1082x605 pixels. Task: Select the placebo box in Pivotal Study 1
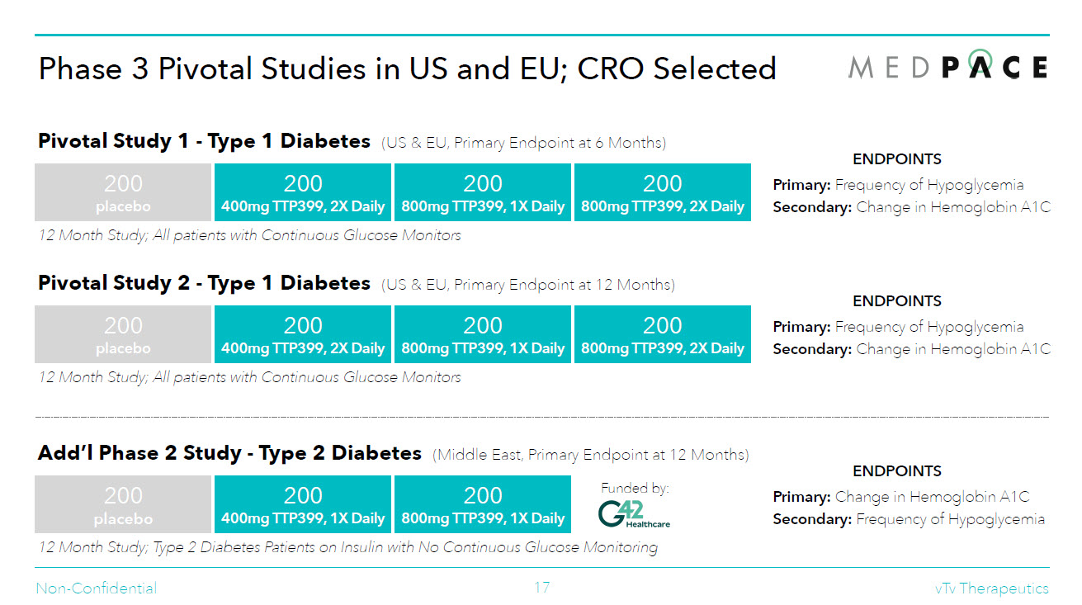click(x=123, y=192)
